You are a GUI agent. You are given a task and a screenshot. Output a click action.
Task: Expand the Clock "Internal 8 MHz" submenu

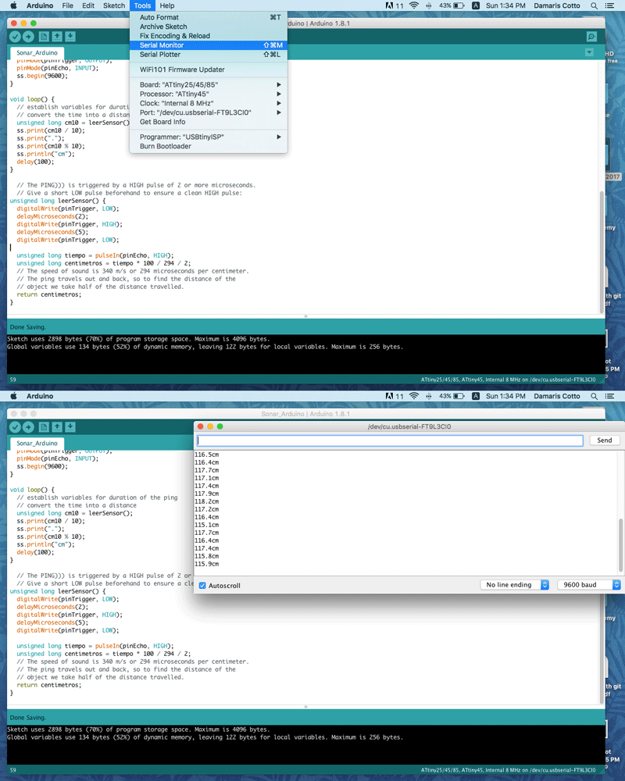tap(209, 103)
